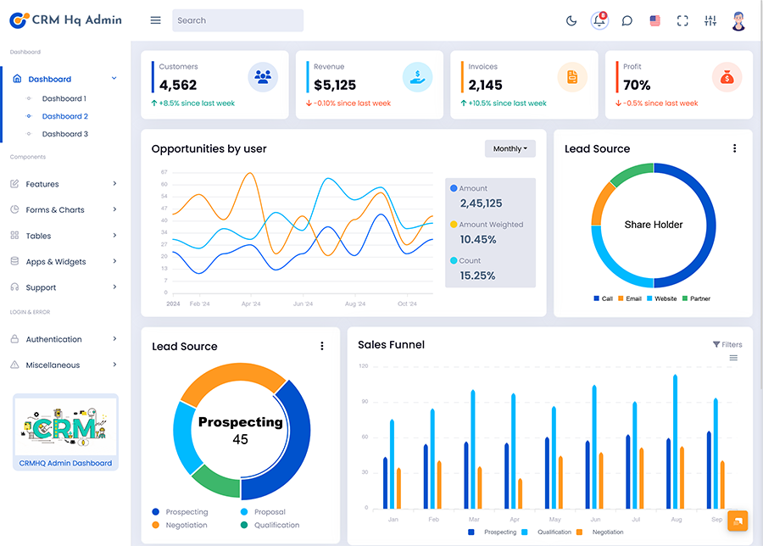
Task: Click the Count cyan color marker
Action: point(454,260)
